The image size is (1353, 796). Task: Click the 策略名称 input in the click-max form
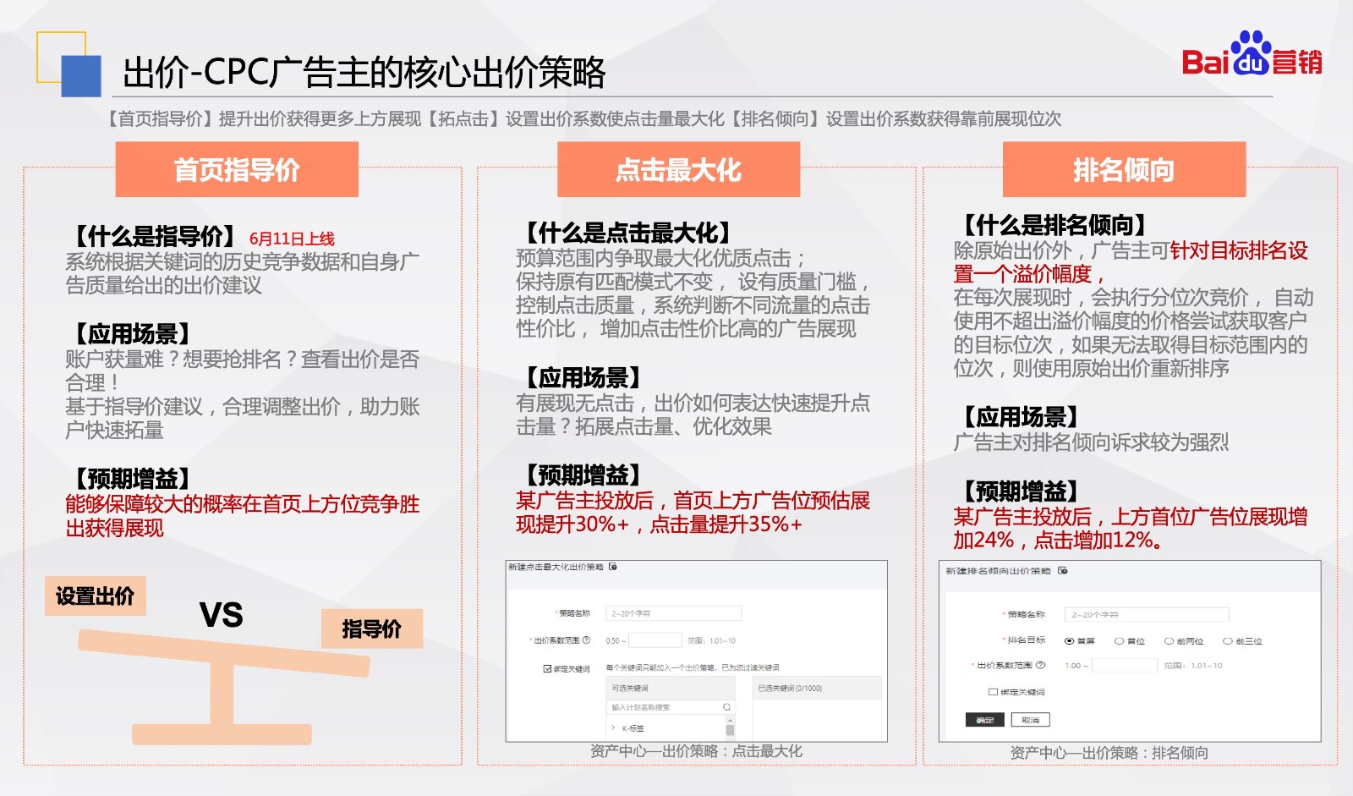(674, 613)
